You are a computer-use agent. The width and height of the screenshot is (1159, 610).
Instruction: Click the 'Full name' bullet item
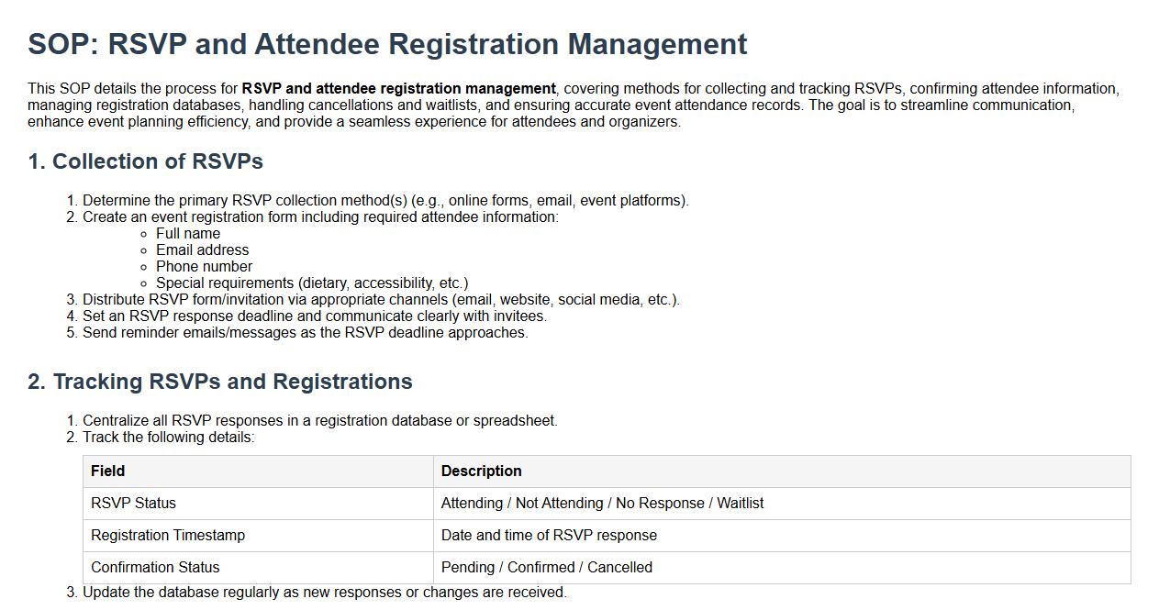tap(188, 234)
